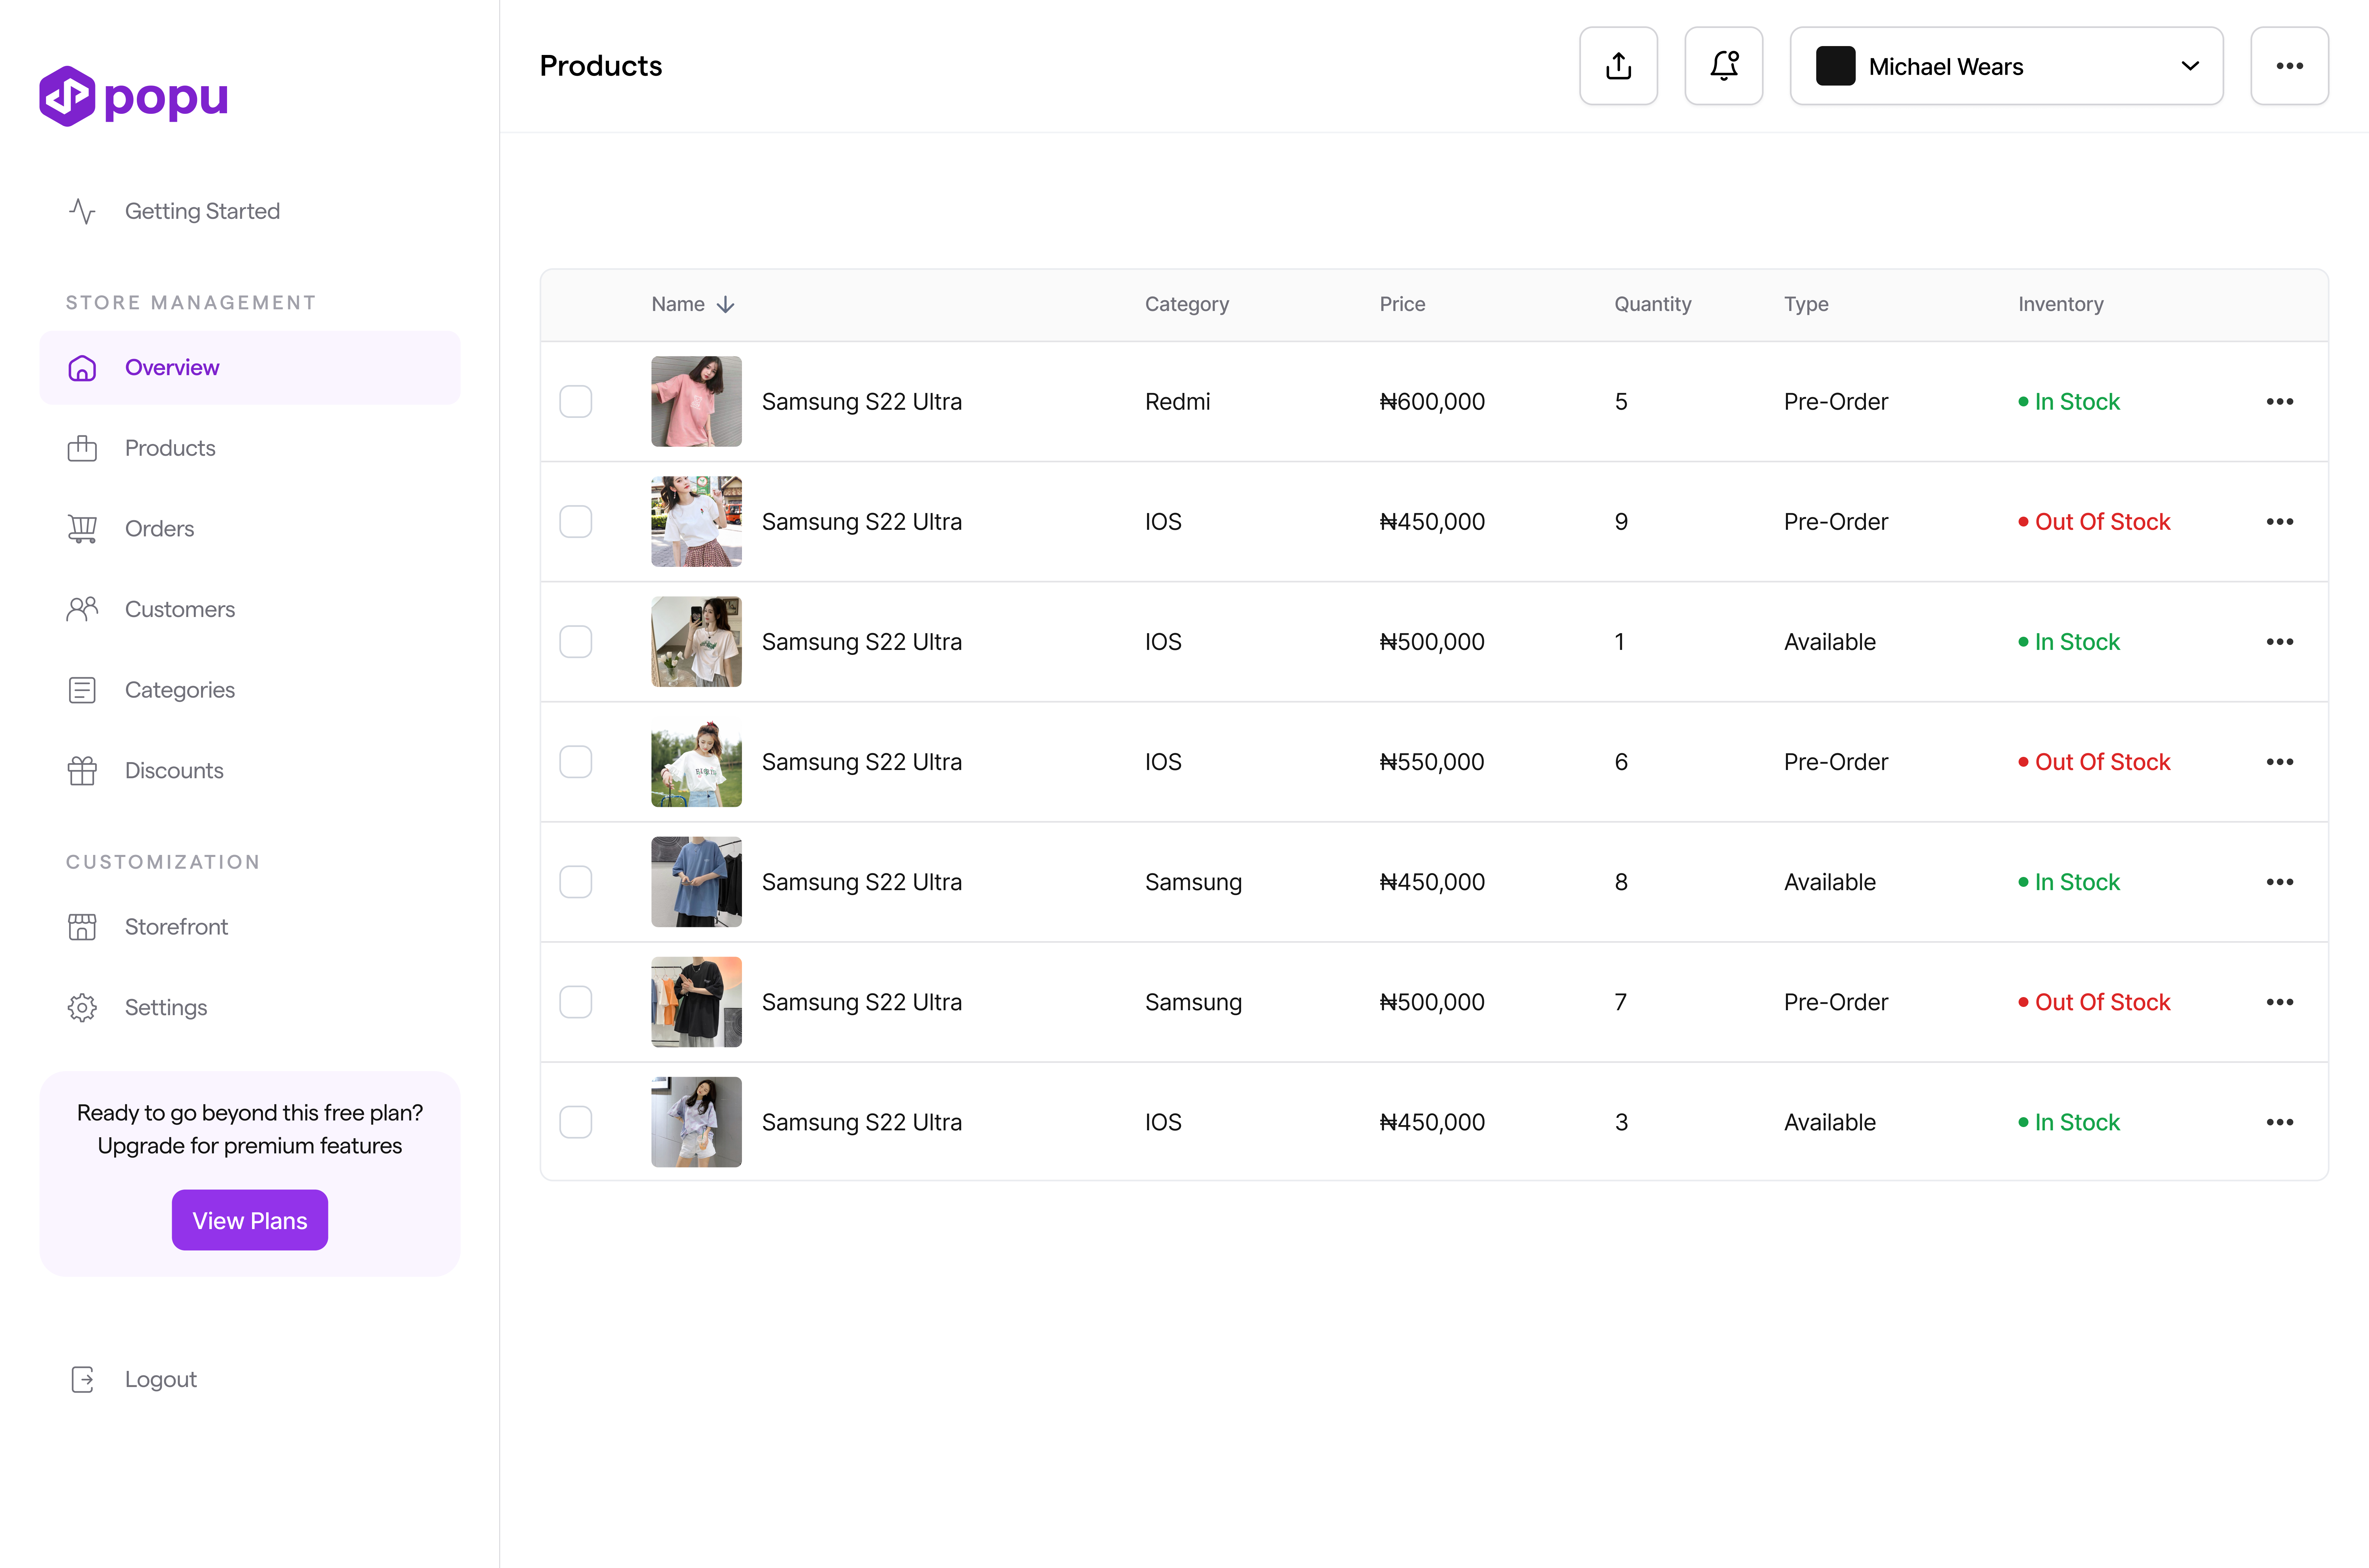The image size is (2369, 1568).
Task: Click the Customers people icon
Action: (x=82, y=609)
